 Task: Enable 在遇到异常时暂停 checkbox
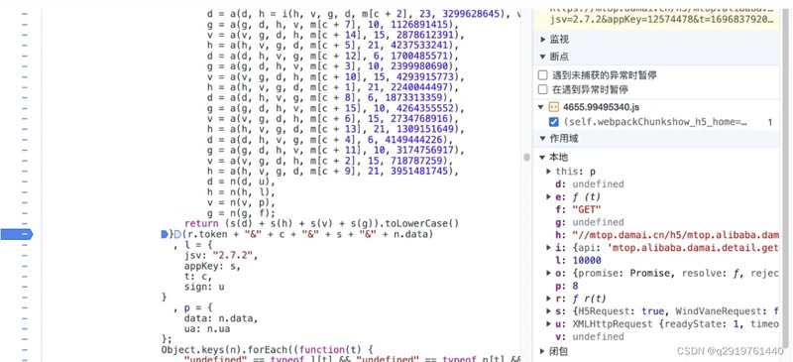point(542,89)
